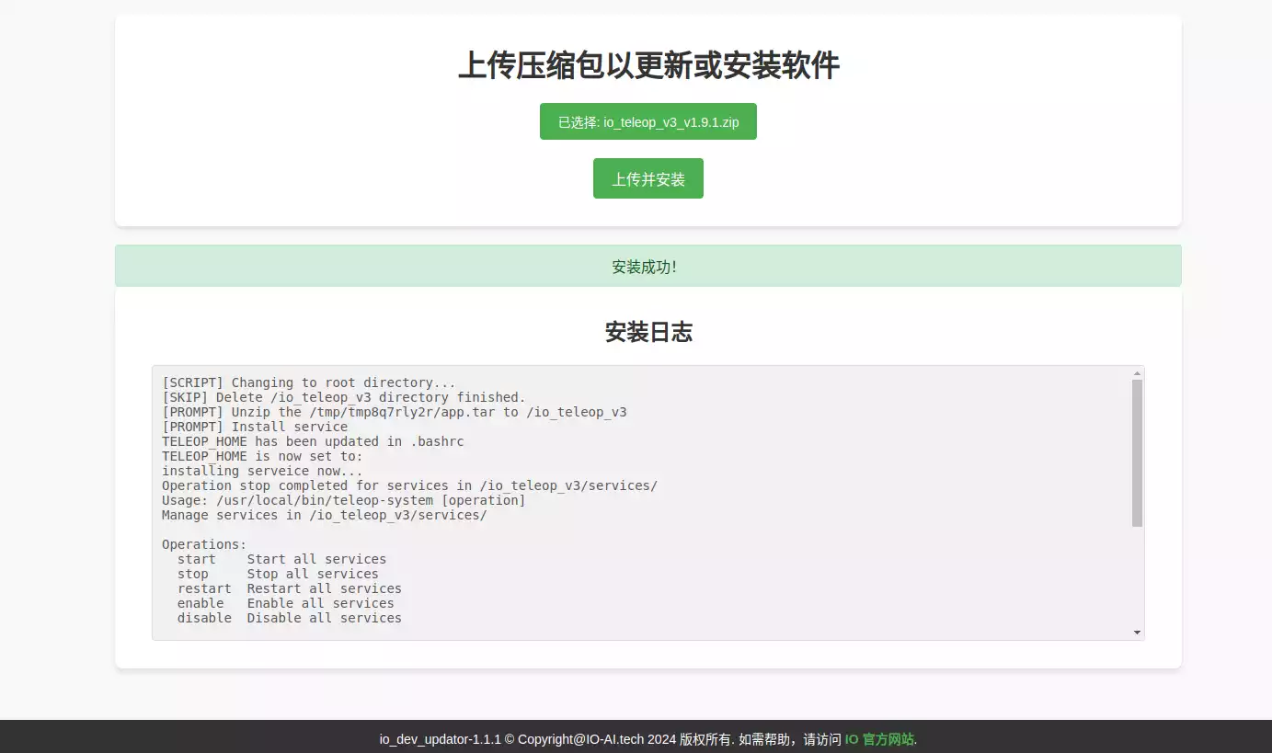Click the log scrollbar up arrow
Screen dimensions: 1272x753
(x=1137, y=373)
